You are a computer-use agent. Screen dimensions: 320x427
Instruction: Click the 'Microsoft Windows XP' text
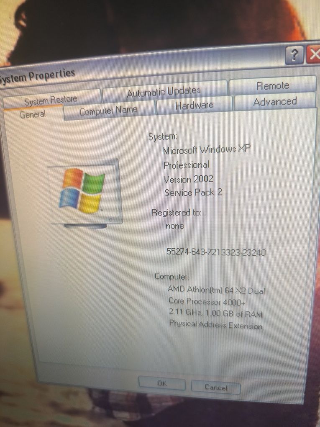click(x=207, y=149)
